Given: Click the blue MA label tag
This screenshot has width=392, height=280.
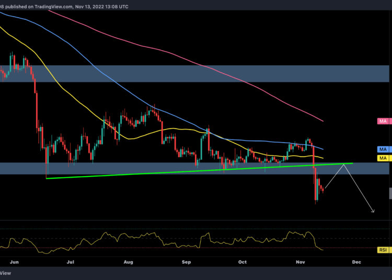Looking at the screenshot, I should (x=385, y=149).
